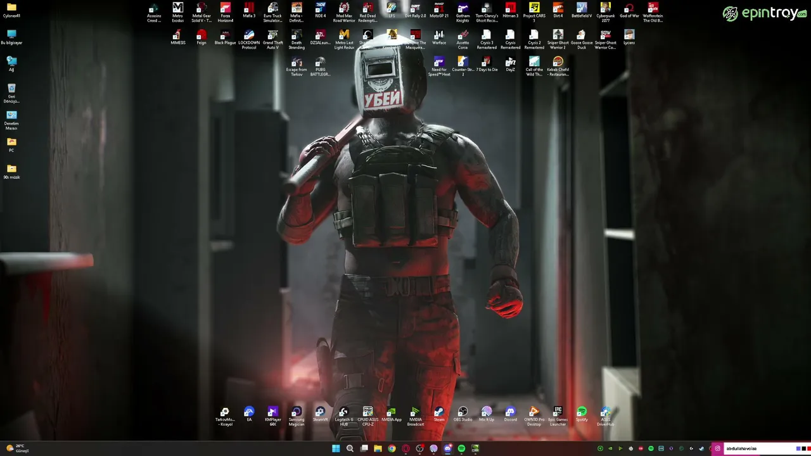811x456 pixels.
Task: Click the Sniper Ghost Warrior 2 icon
Action: 558,39
